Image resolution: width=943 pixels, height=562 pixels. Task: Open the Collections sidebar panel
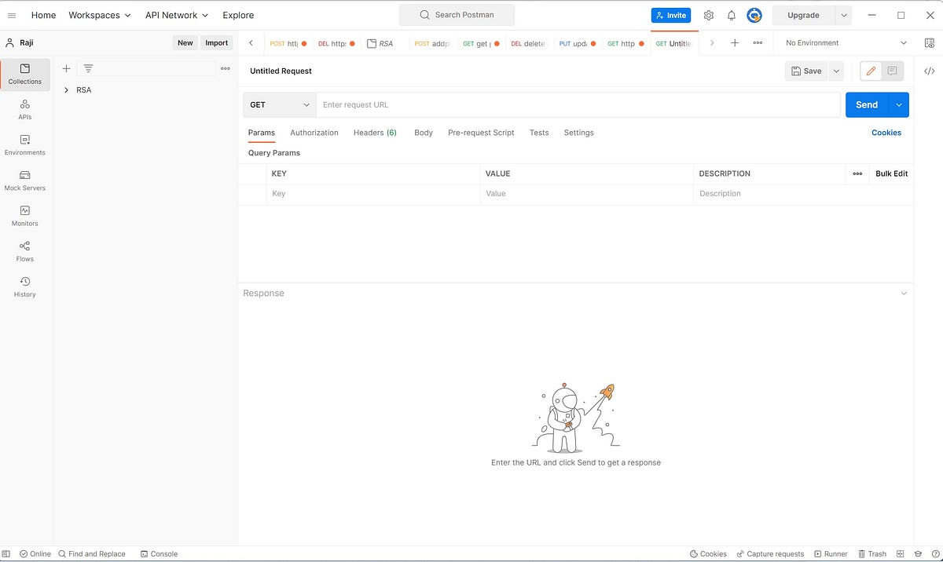coord(24,75)
